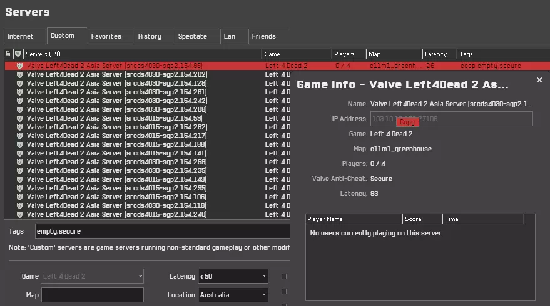Click shield icon of server sgp2.154.259

[x=19, y=162]
